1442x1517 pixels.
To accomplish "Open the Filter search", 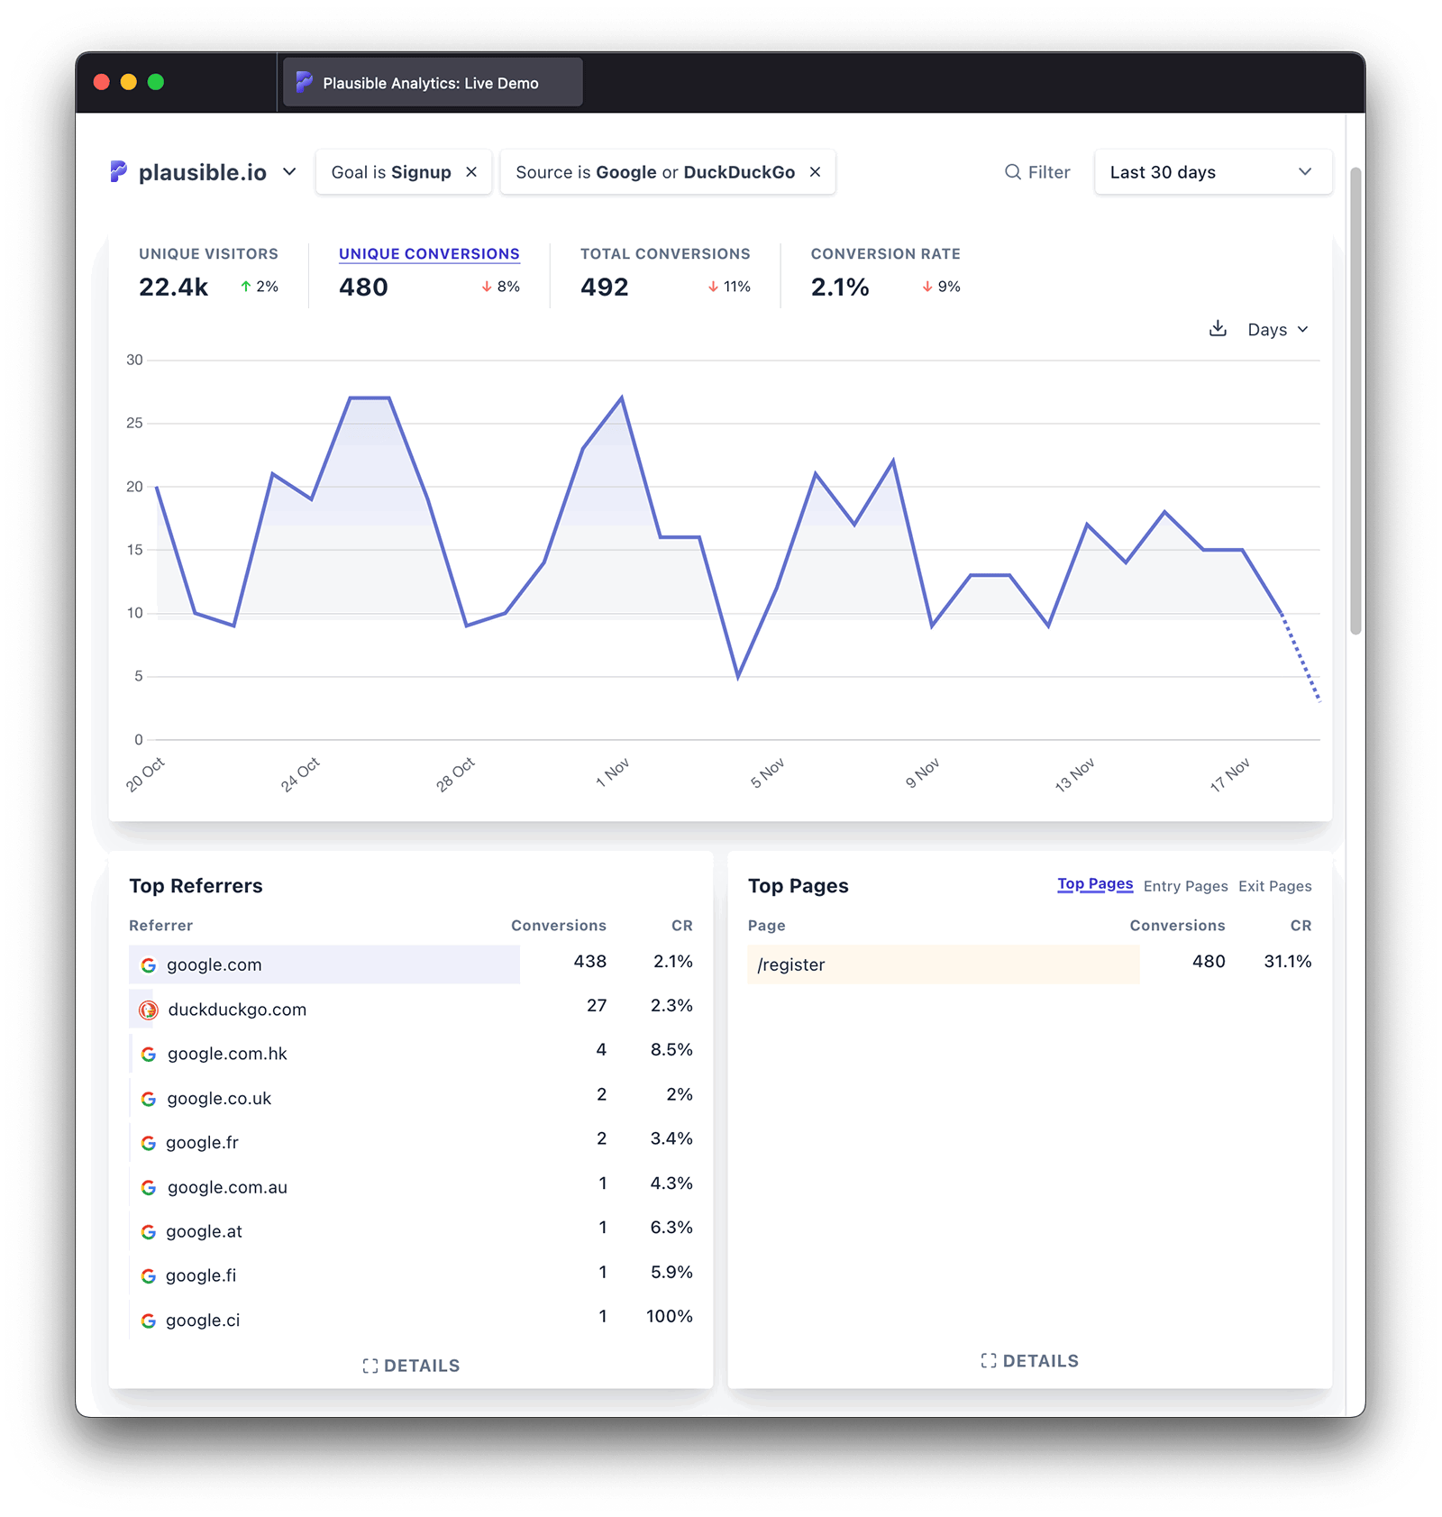I will tap(1038, 171).
